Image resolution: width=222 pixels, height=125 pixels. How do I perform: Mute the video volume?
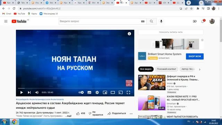37,92
